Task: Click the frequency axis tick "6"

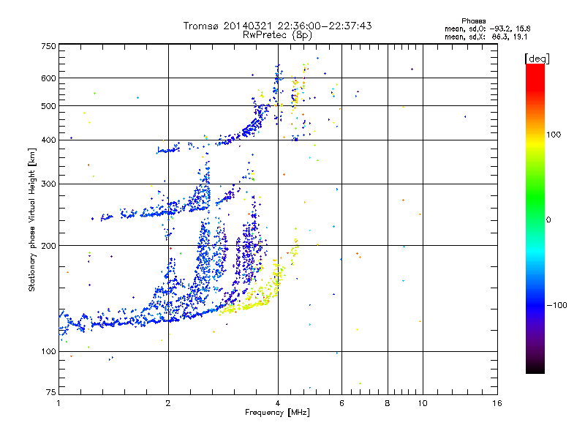Action: click(x=341, y=403)
